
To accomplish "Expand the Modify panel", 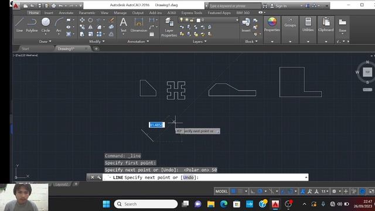I will point(97,42).
